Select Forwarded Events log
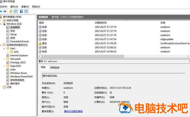Screen dimensions: 190x117 coord(19,41)
